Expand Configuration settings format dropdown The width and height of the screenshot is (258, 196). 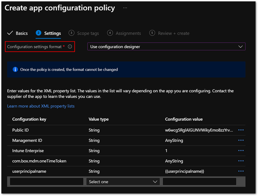166,47
